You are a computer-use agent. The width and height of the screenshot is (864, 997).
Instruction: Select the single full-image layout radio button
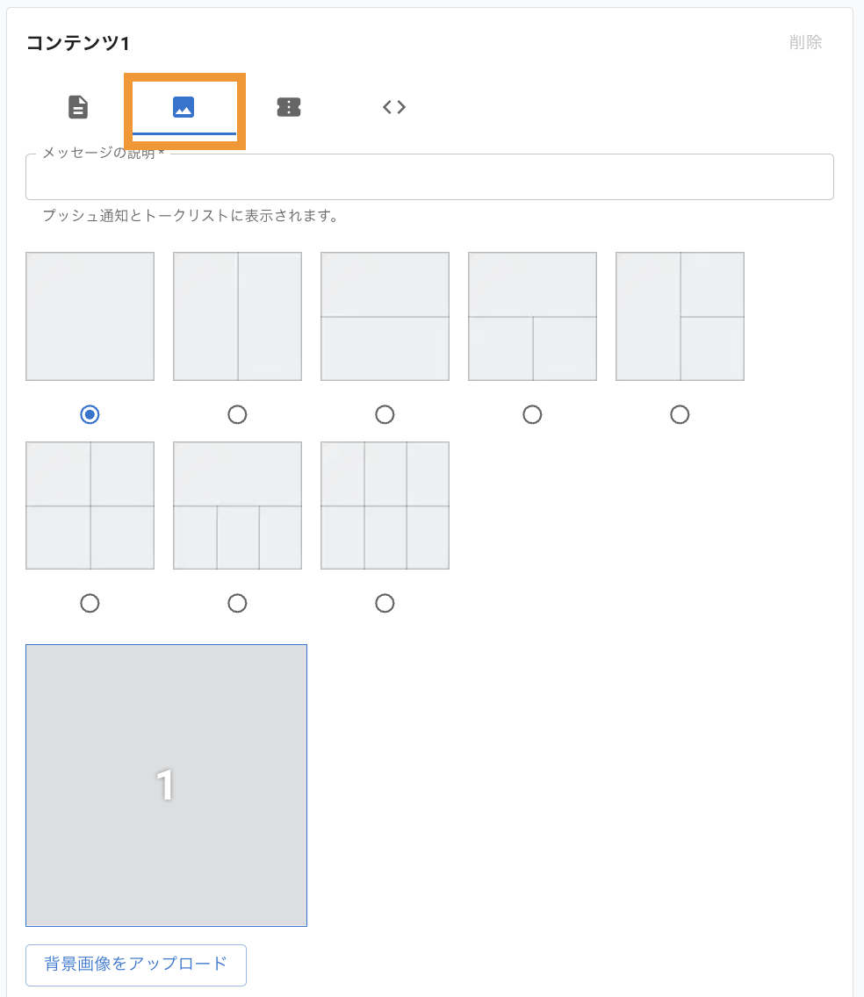[90, 414]
